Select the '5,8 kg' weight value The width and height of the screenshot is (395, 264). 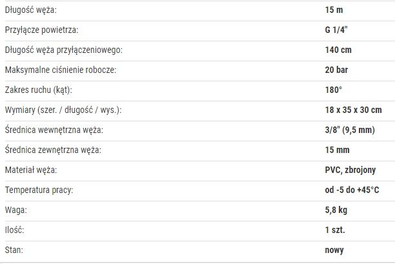click(x=336, y=210)
